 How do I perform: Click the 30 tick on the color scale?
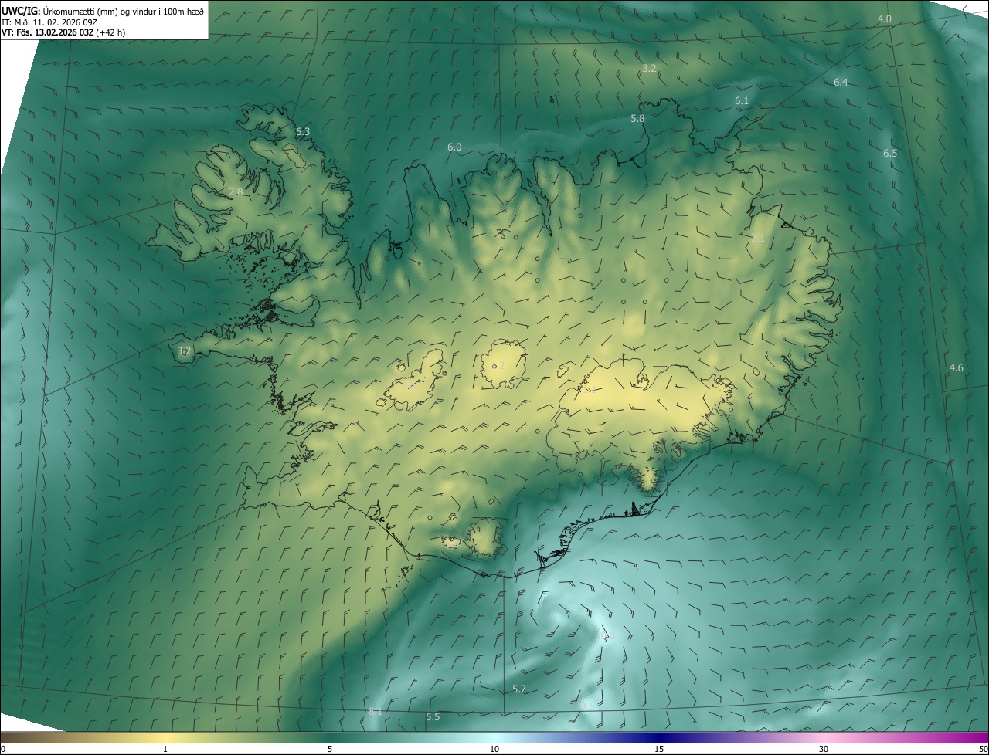[x=824, y=749]
